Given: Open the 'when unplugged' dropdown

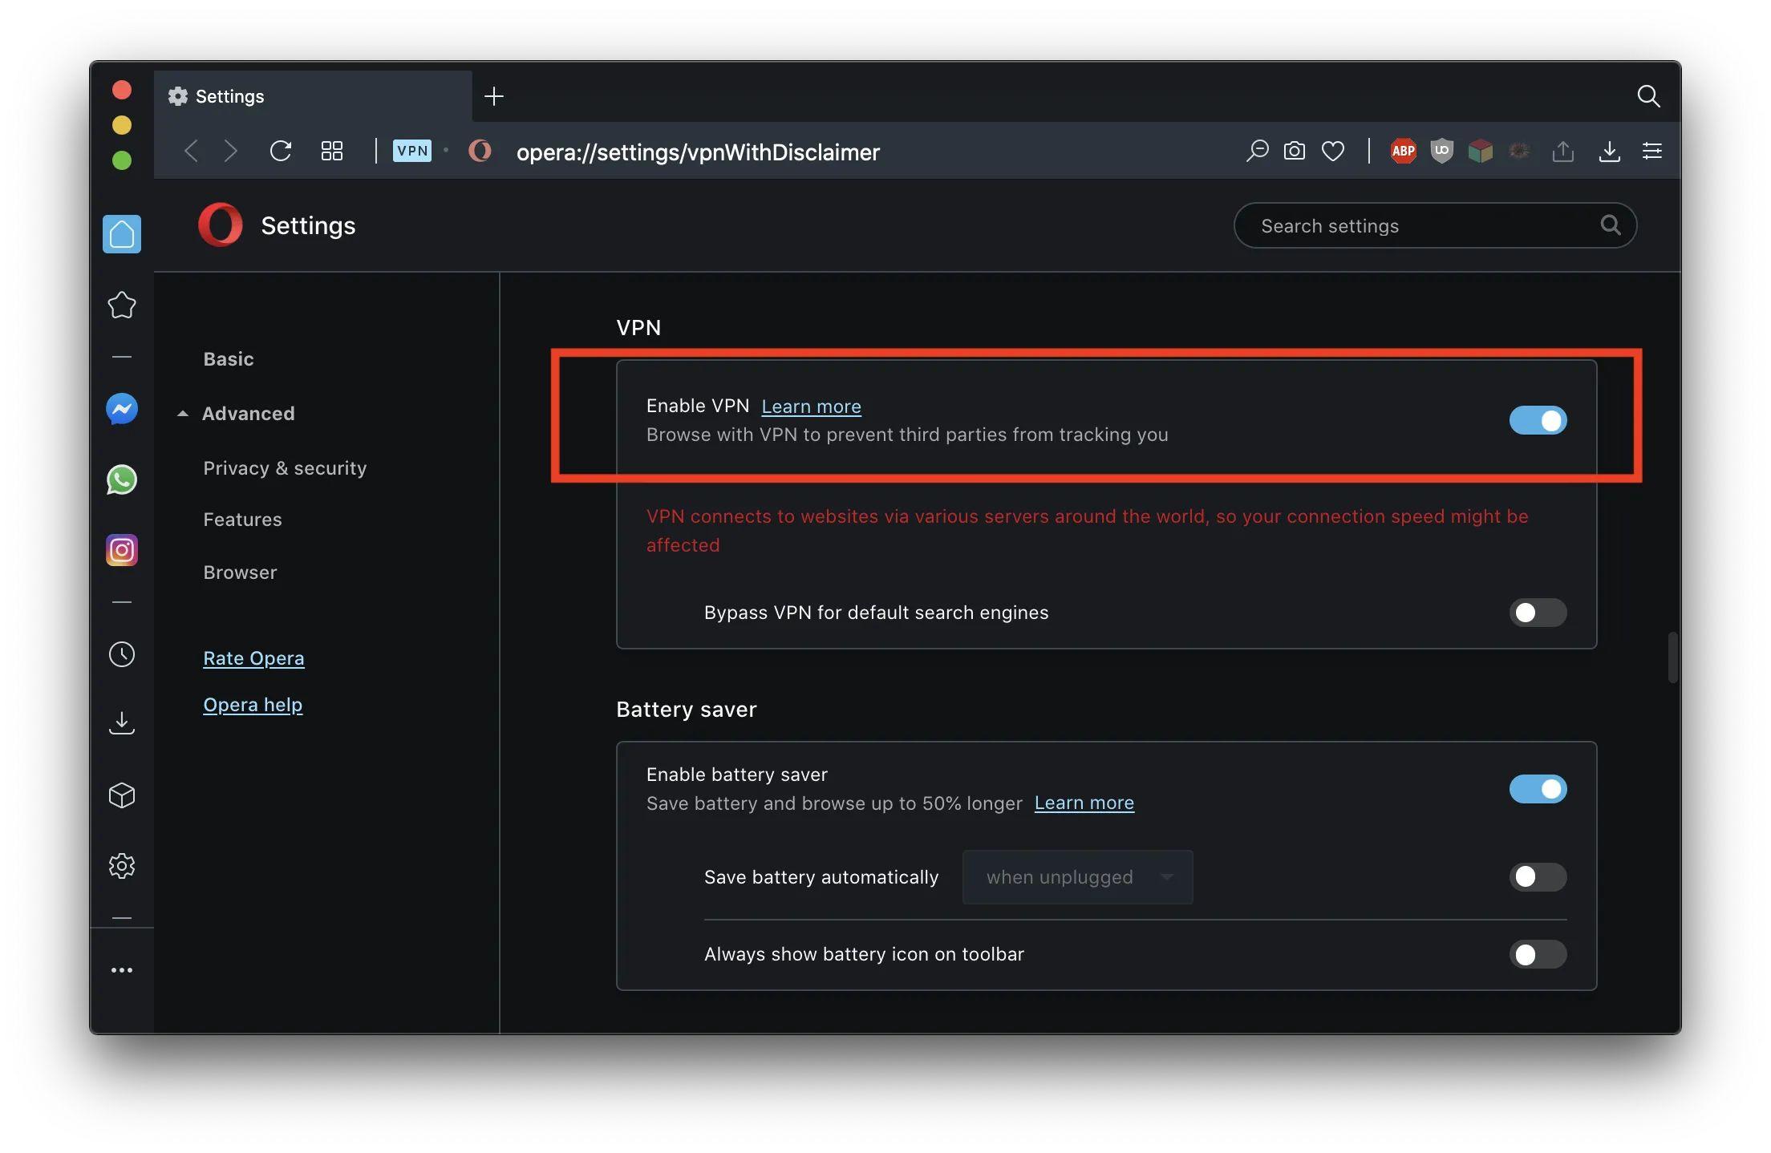Looking at the screenshot, I should (1077, 877).
